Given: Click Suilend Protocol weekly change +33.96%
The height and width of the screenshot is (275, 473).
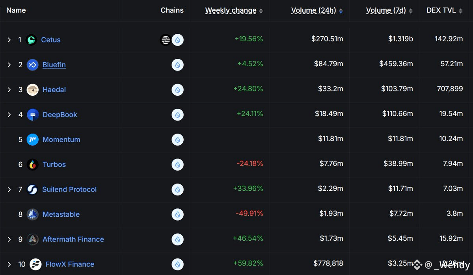Looking at the screenshot, I should tap(248, 188).
